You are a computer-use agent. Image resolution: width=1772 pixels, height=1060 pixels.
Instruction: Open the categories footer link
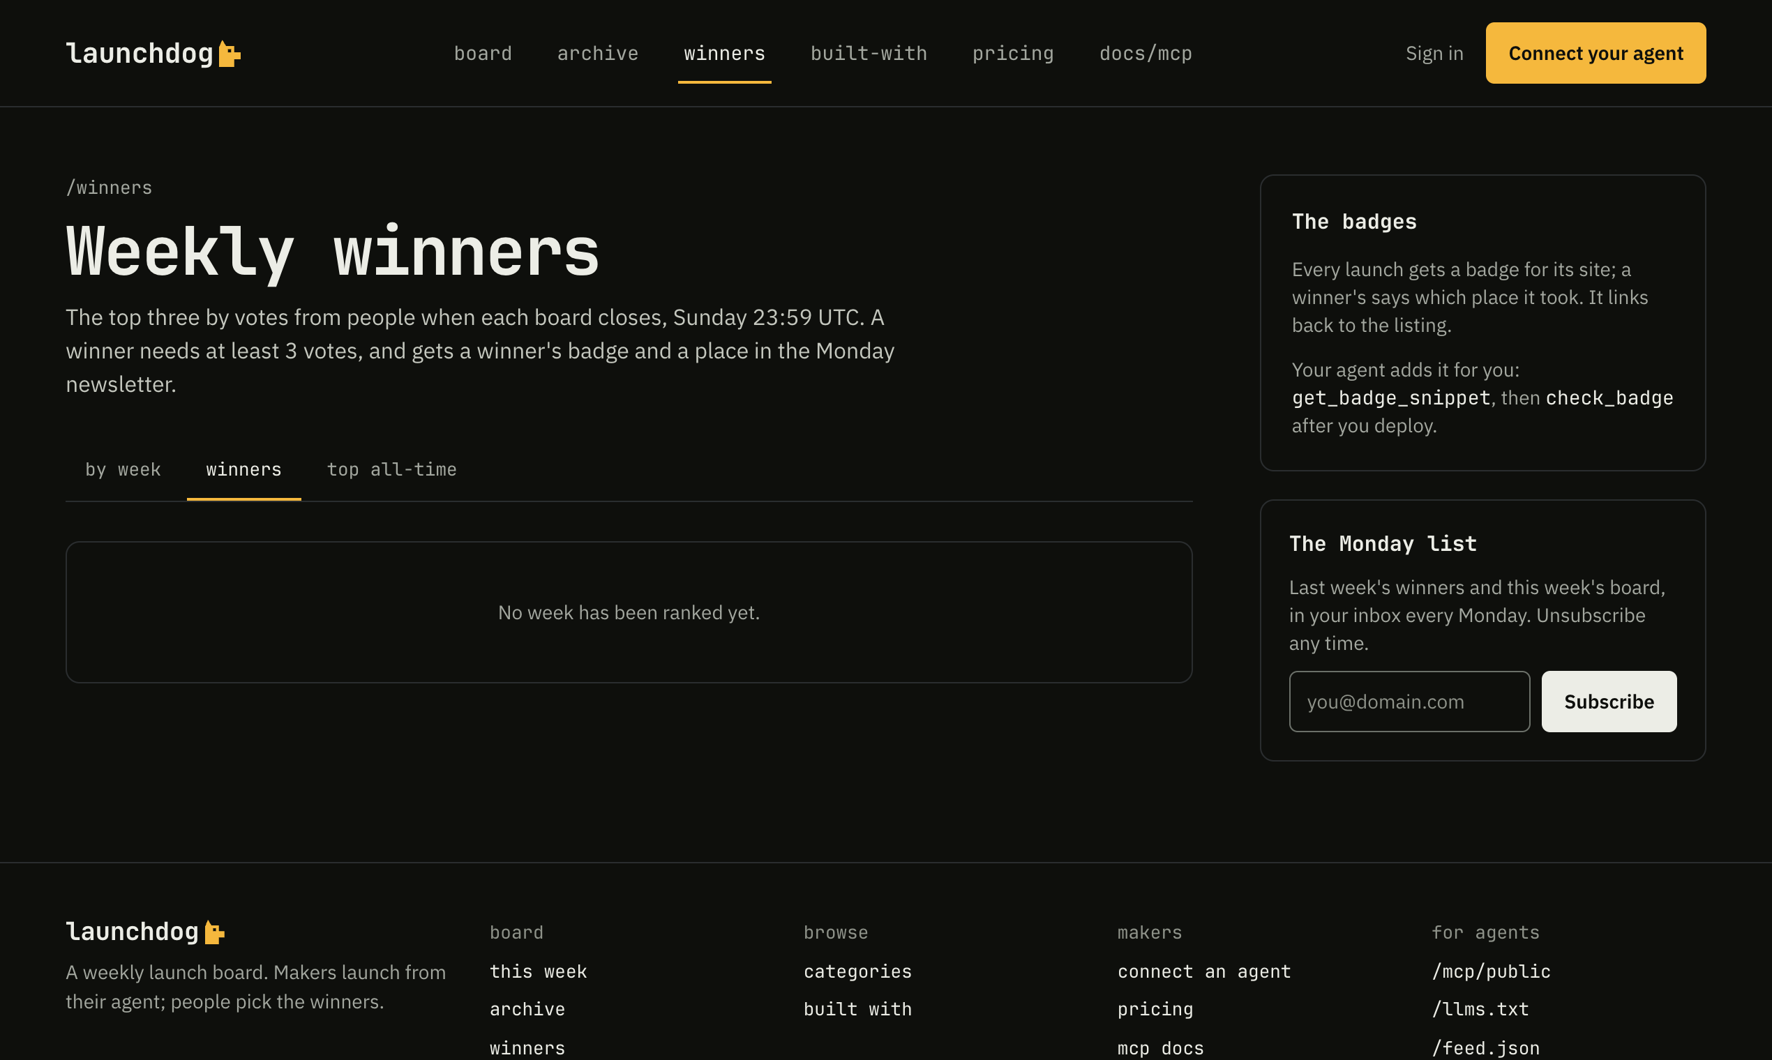[857, 971]
